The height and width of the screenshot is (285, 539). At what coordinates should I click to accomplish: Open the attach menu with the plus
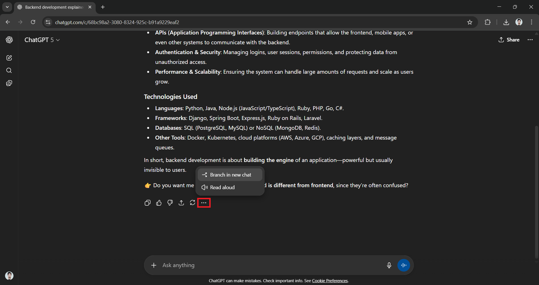point(154,265)
